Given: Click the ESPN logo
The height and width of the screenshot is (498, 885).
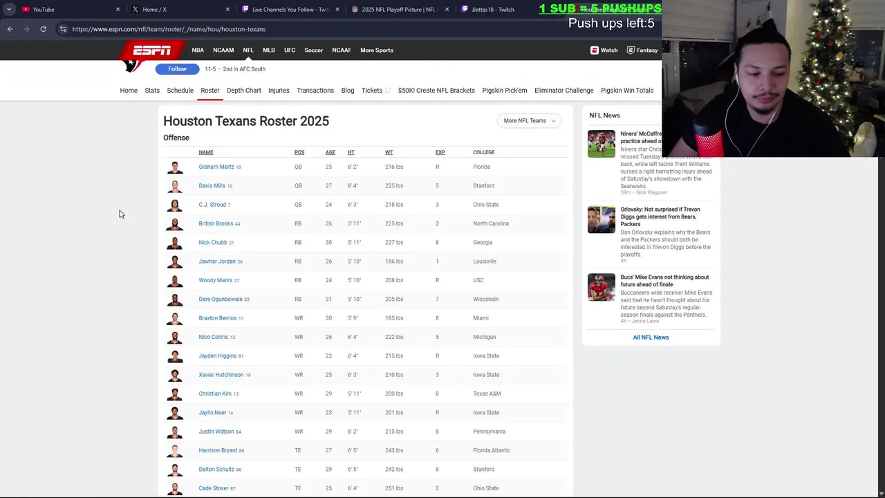Looking at the screenshot, I should point(152,50).
